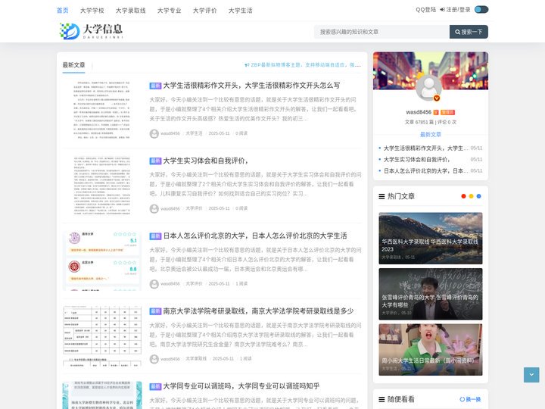Image resolution: width=545 pixels, height=409 pixels.
Task: Open thumbnail of 大学生活很精彩作文开头 article
Action: pos(102,110)
